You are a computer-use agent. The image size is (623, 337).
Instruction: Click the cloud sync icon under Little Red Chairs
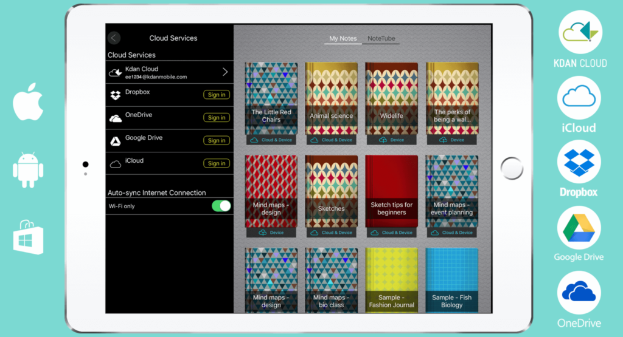tap(254, 140)
